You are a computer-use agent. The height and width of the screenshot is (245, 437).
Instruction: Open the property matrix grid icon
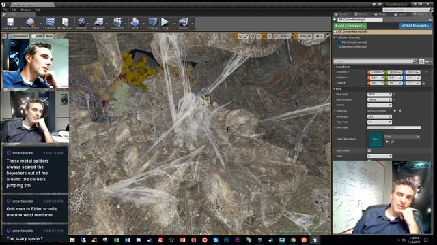tap(421, 61)
